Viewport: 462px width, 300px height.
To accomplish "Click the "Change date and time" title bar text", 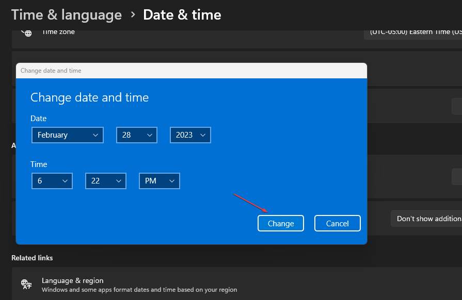I will click(x=51, y=71).
